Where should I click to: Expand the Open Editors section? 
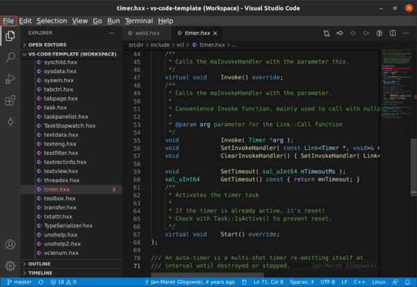pos(72,44)
